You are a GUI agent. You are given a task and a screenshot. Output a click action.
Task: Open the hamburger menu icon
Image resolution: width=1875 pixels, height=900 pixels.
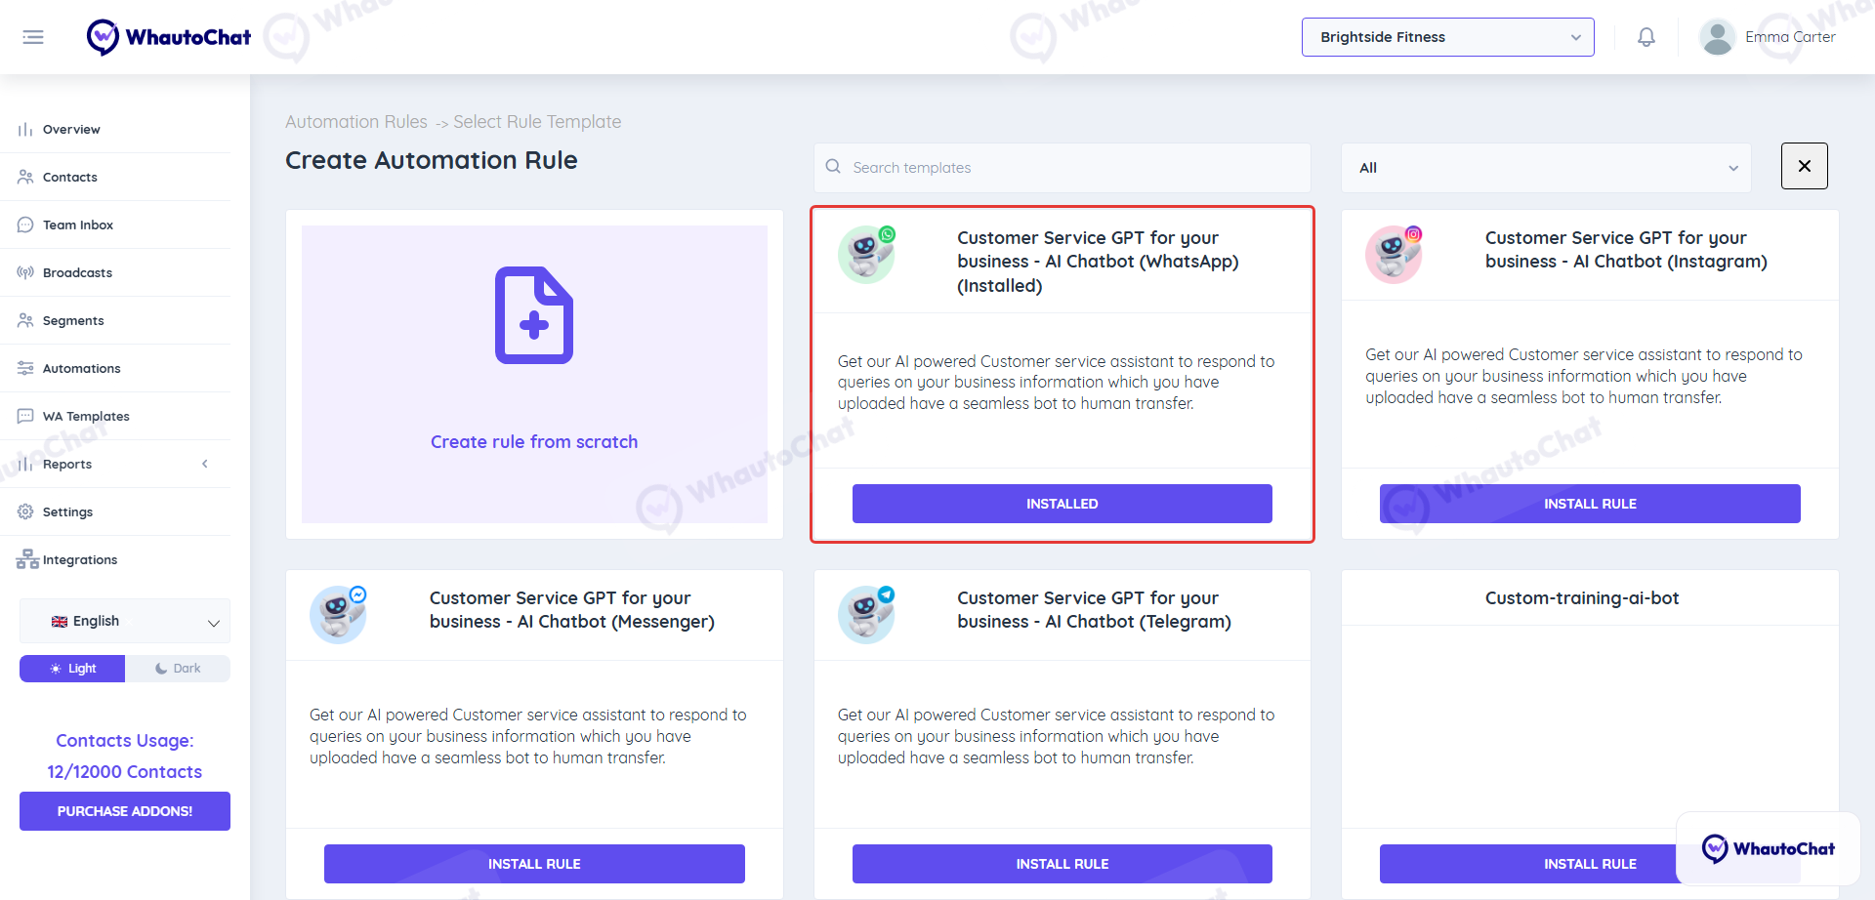click(33, 37)
